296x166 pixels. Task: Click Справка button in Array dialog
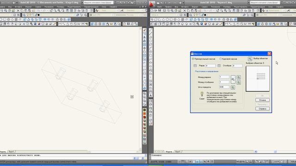point(262,109)
